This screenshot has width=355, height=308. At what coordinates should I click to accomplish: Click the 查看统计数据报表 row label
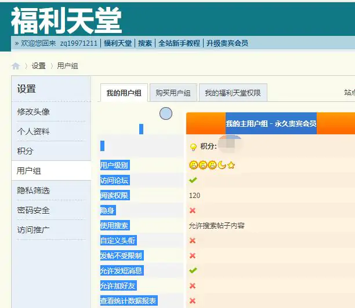point(129,301)
